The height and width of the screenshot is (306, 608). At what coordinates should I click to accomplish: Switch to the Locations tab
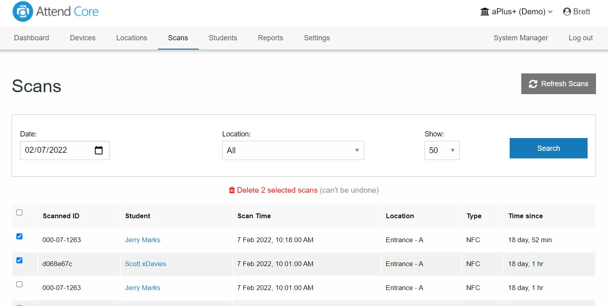click(x=132, y=38)
